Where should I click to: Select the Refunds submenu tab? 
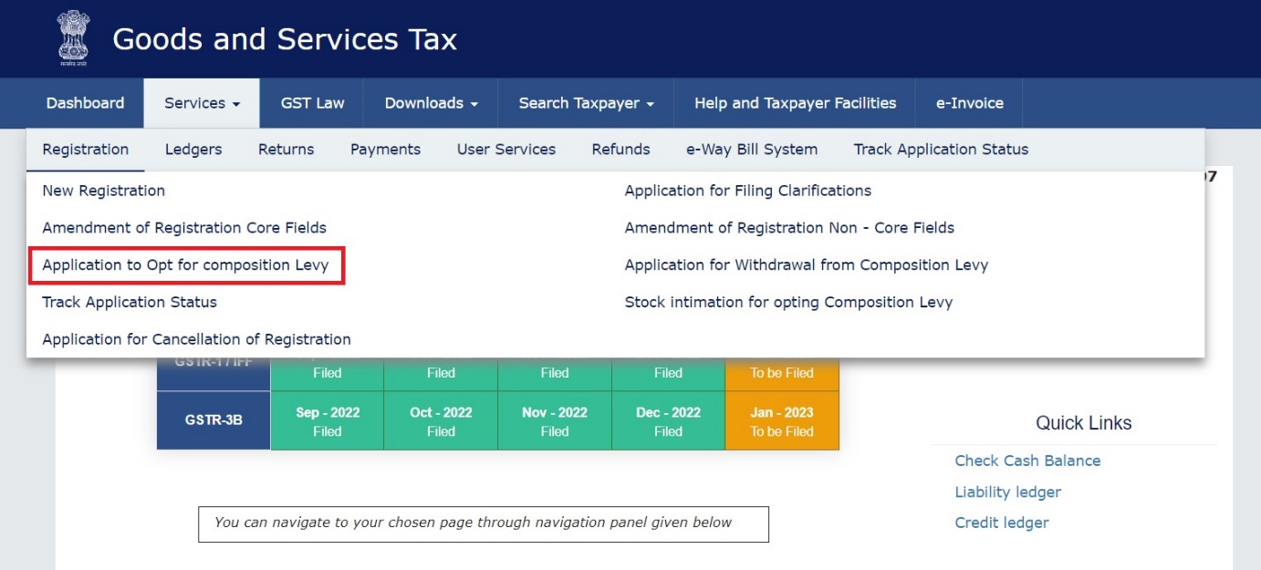[620, 150]
